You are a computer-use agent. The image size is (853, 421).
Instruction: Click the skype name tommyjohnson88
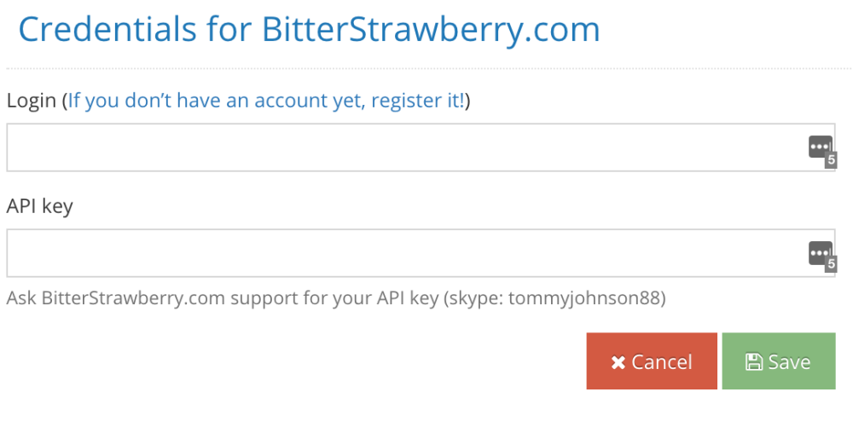[584, 298]
